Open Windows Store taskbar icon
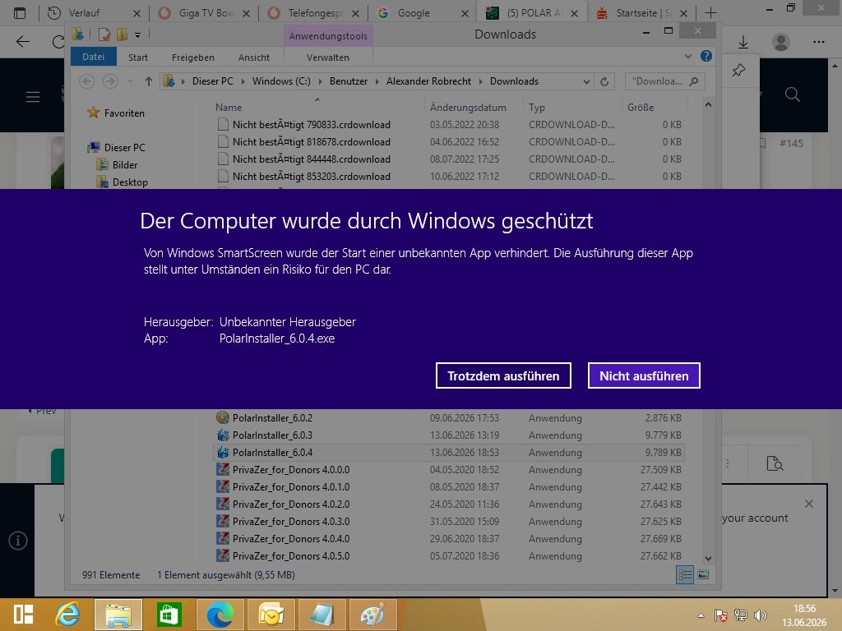Viewport: 842px width, 631px height. point(169,615)
